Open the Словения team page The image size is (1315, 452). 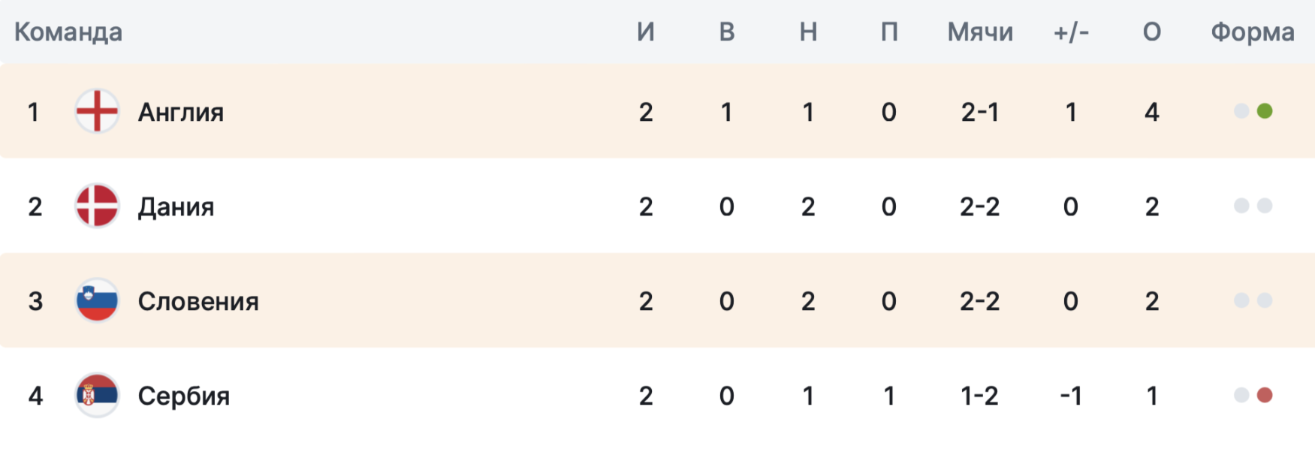[x=198, y=301]
